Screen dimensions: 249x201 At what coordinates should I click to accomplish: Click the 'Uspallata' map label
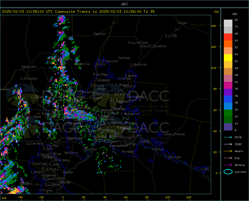[28, 67]
